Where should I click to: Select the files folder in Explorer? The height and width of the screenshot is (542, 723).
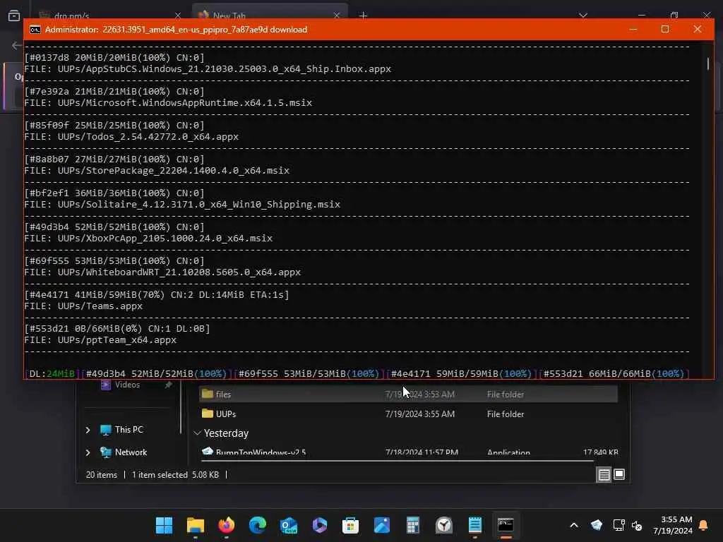[408, 394]
